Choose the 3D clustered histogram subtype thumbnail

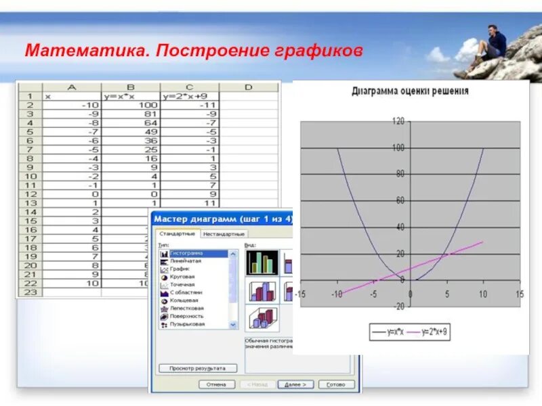click(x=262, y=291)
